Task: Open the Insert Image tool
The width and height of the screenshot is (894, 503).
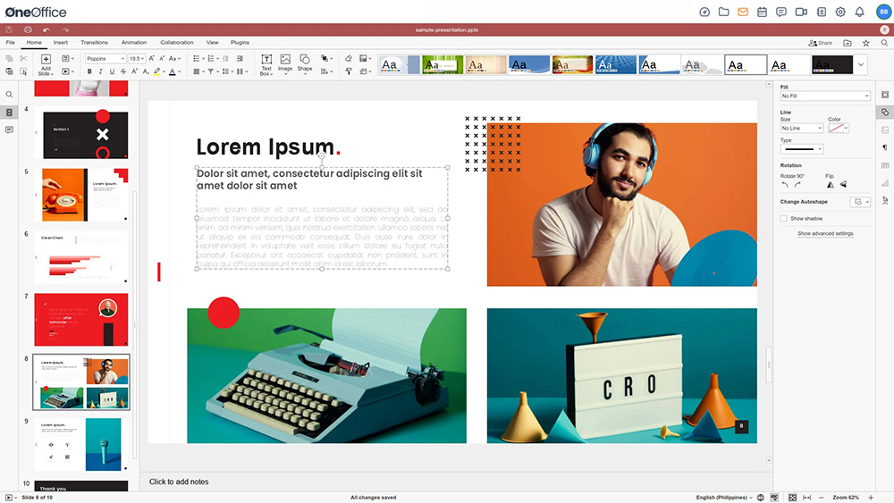Action: tap(285, 63)
